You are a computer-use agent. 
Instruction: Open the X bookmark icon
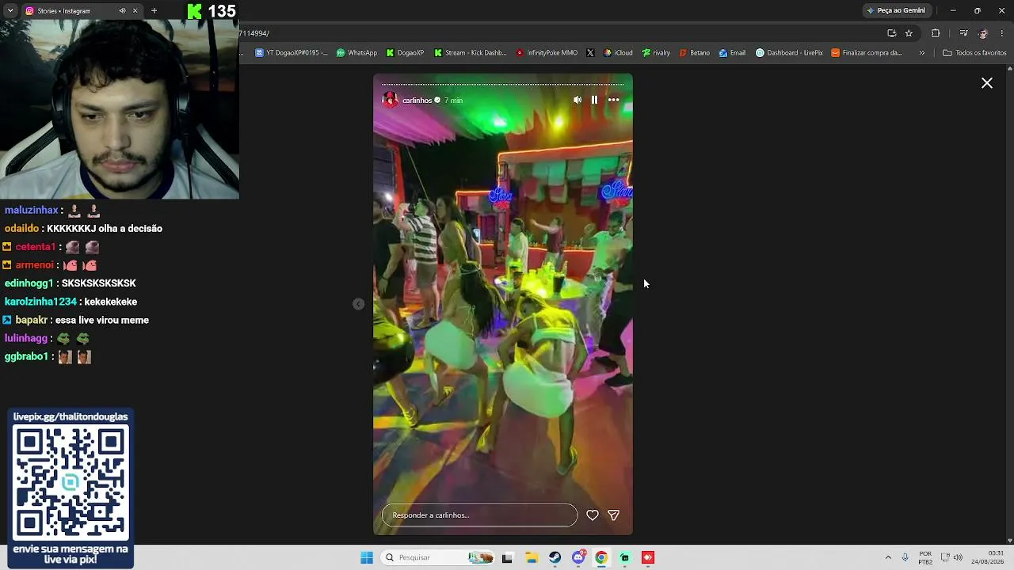[590, 53]
